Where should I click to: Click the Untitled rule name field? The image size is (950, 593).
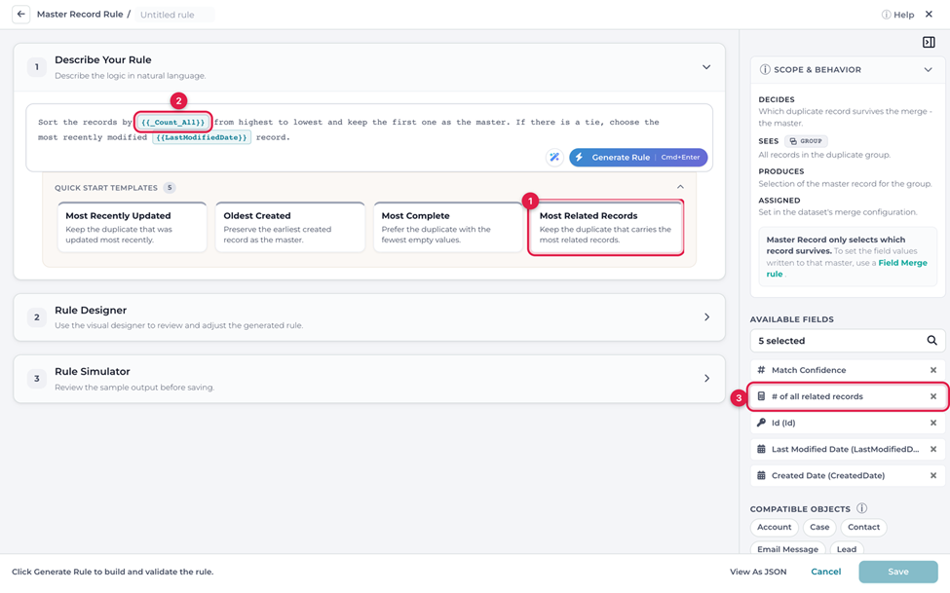coord(174,15)
